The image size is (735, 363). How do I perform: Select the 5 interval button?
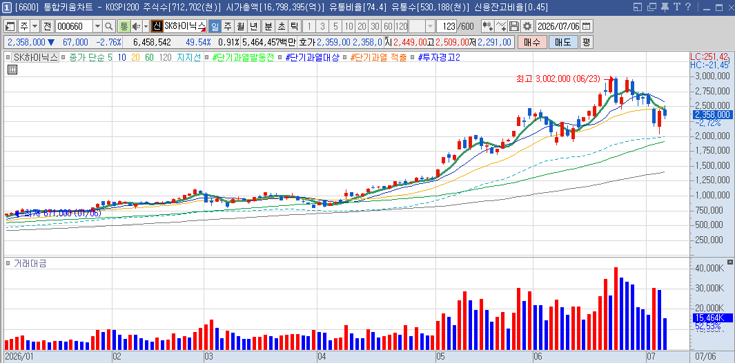point(335,26)
